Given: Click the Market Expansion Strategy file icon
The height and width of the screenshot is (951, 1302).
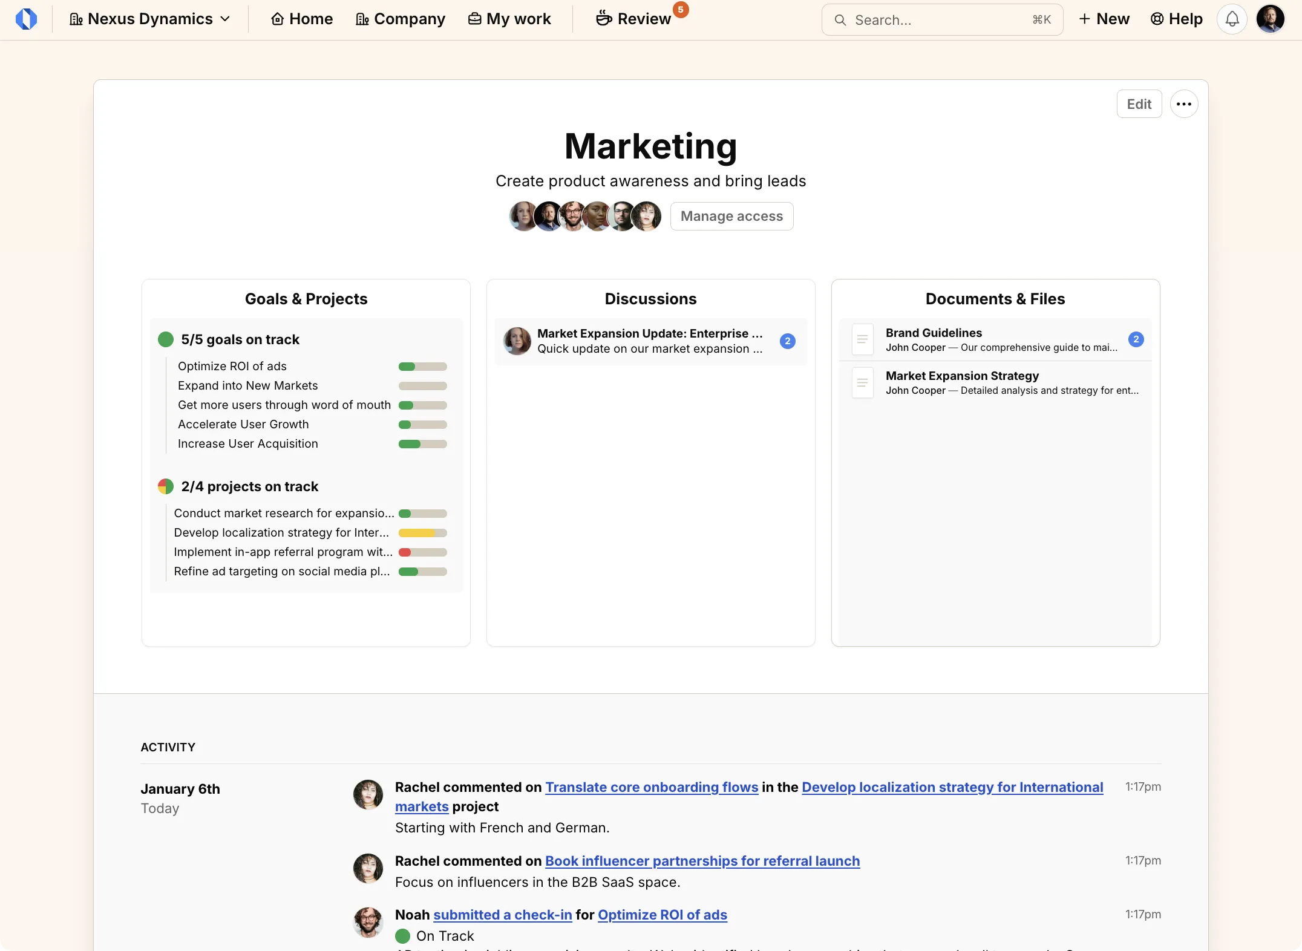Looking at the screenshot, I should 862,382.
